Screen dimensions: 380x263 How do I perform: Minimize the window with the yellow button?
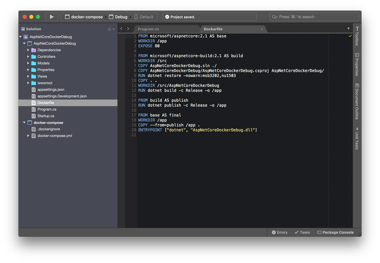pos(31,17)
